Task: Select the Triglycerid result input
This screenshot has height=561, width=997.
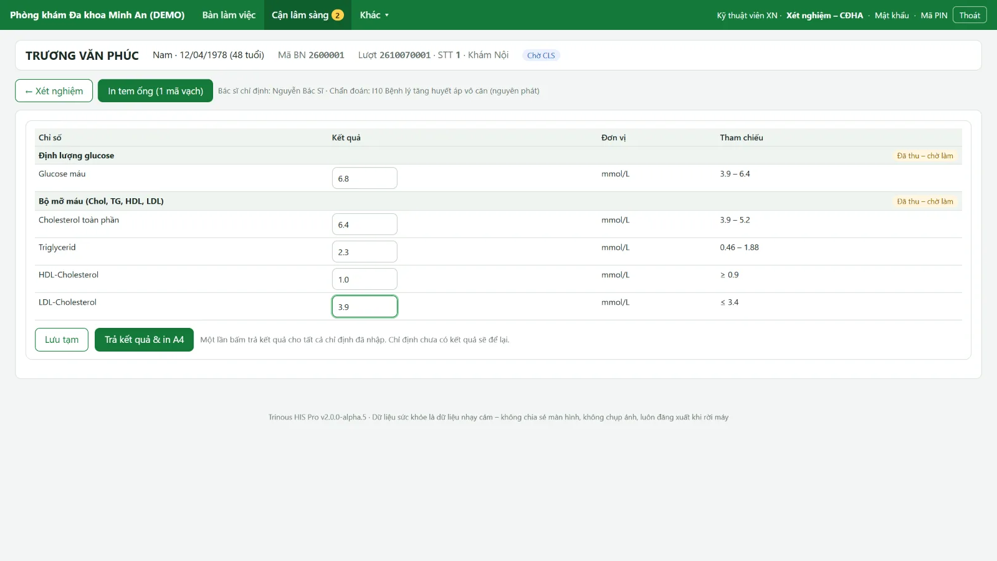Action: pos(365,252)
